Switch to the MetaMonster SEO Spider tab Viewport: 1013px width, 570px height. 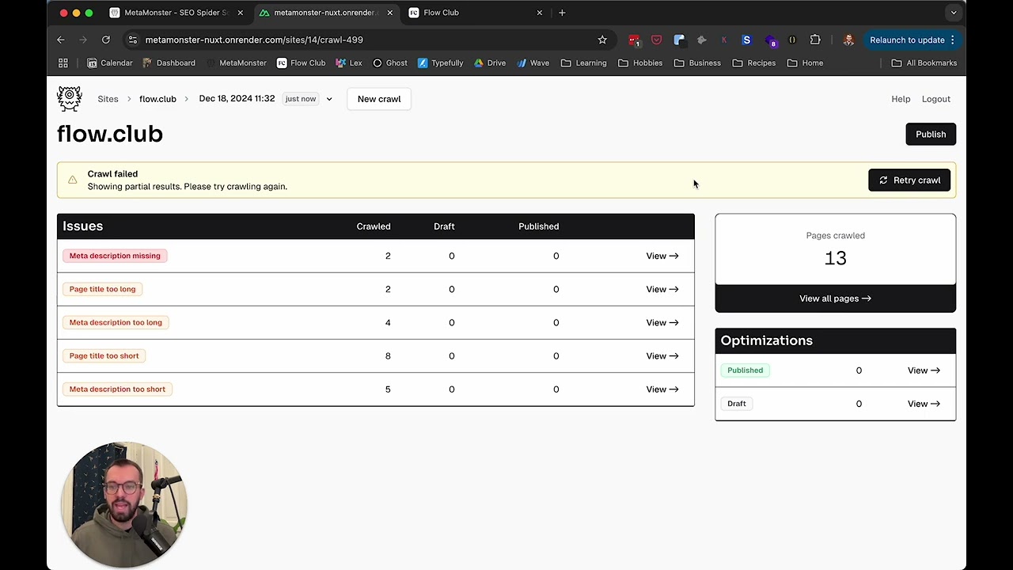pyautogui.click(x=176, y=13)
